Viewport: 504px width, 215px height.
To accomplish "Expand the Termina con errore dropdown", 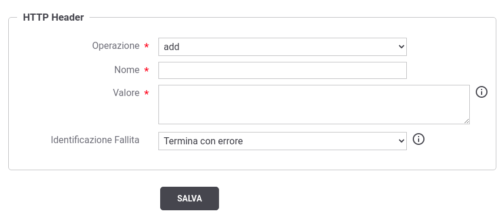I will pos(282,141).
